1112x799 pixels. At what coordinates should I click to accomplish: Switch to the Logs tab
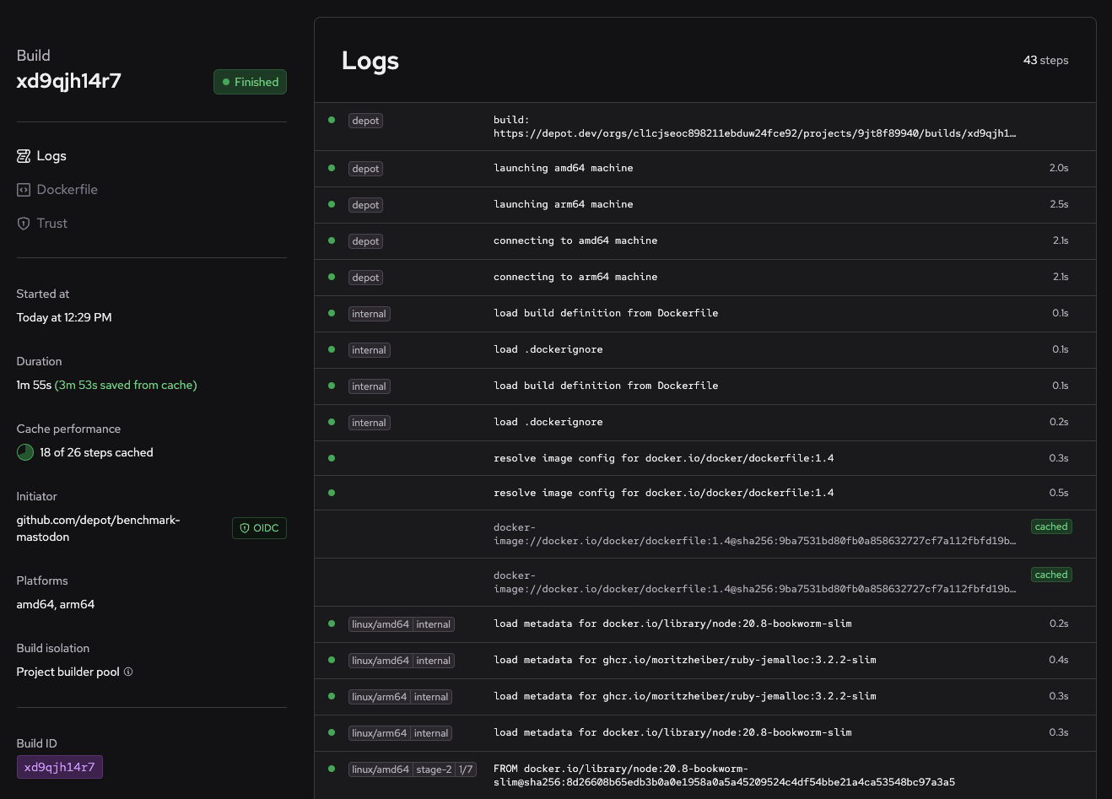[51, 155]
